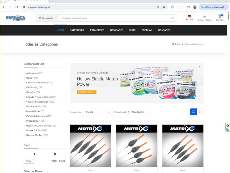Close the floating side widget

point(228,125)
